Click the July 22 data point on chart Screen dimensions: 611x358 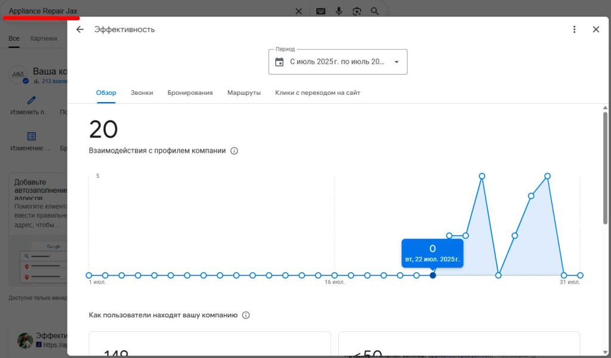433,275
